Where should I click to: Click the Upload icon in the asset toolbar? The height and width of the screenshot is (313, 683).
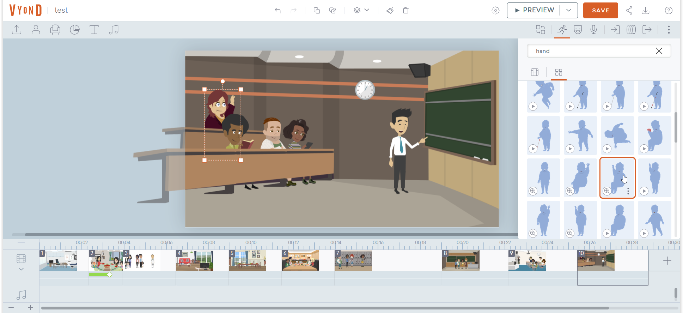click(17, 30)
